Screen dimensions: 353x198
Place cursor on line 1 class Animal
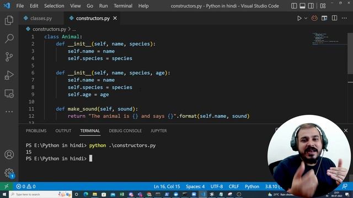(x=63, y=37)
